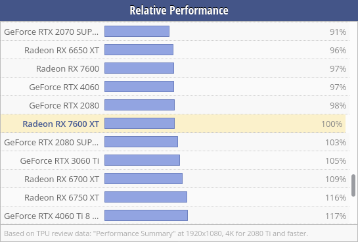
Task: Click GeForce RTX 4060 Ti 8 ... label
Action: coord(51,216)
